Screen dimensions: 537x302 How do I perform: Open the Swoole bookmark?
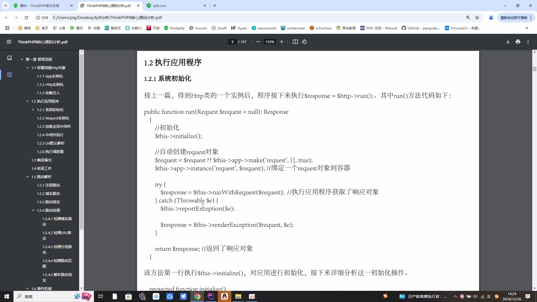pos(198,28)
